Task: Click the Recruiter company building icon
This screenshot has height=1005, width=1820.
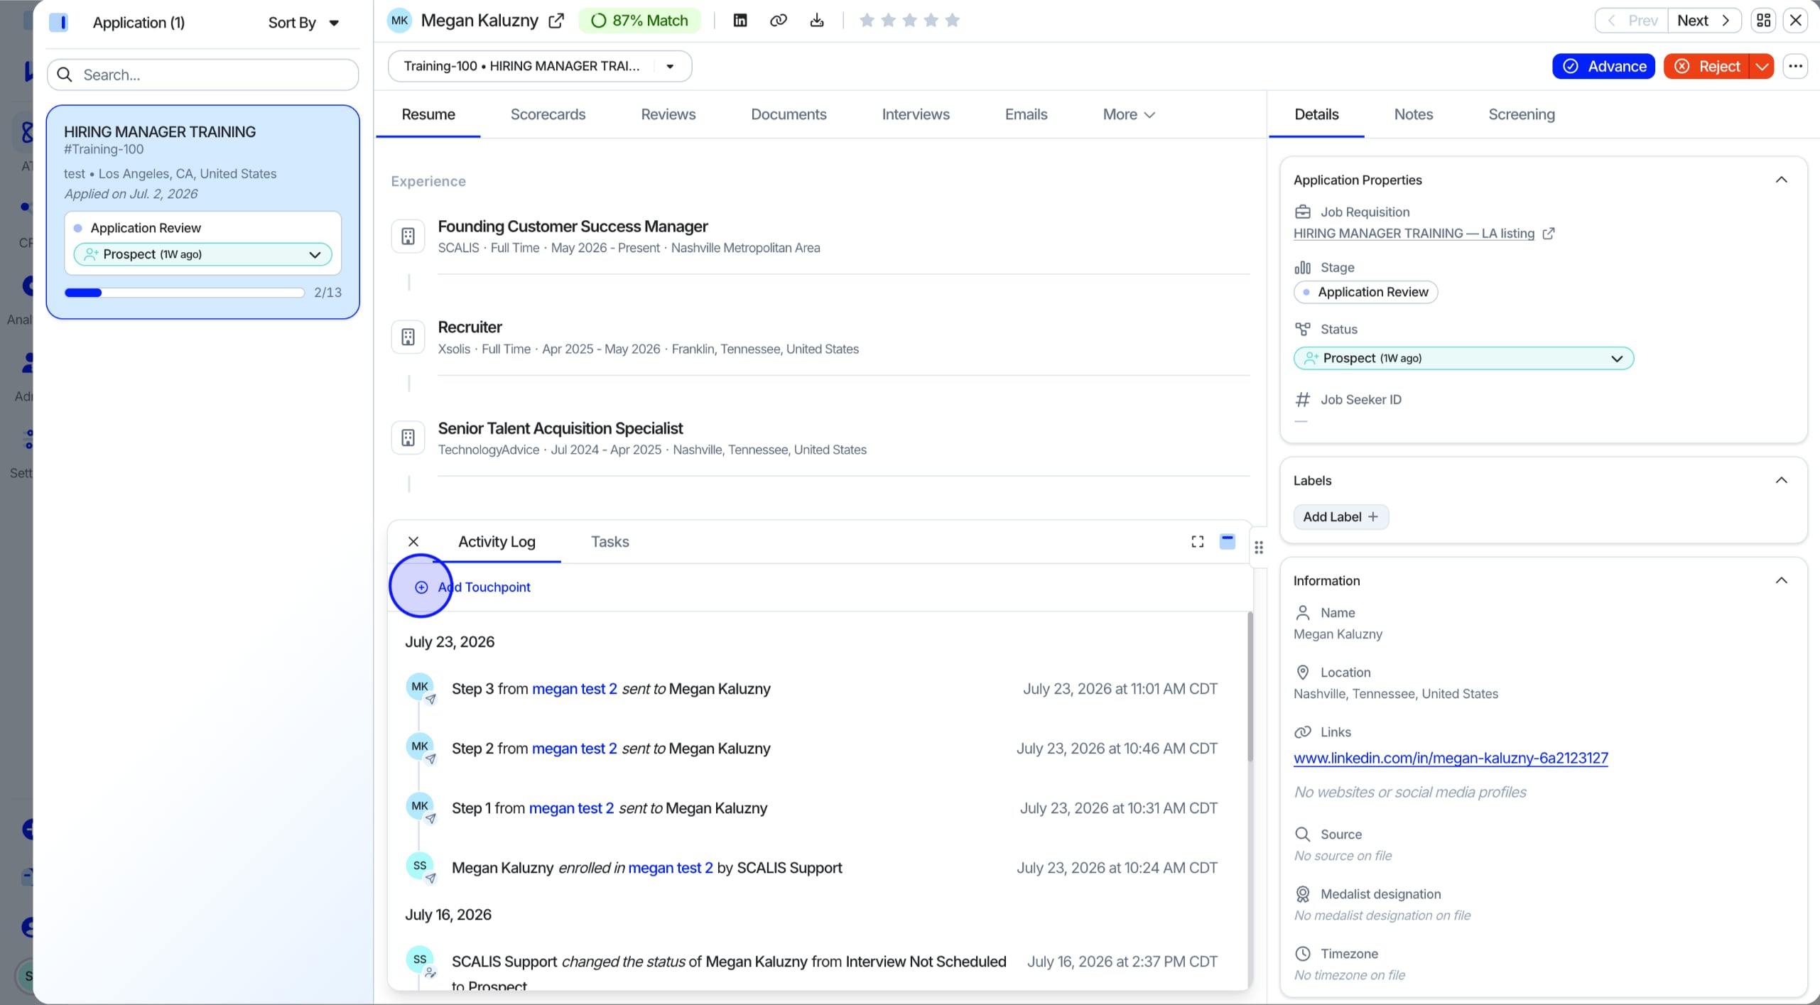Action: 408,337
